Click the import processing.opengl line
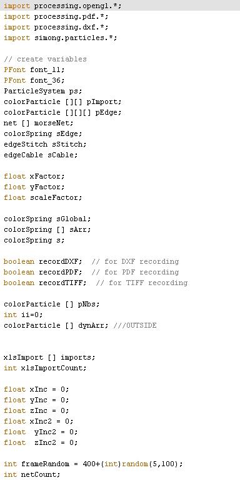 62,6
